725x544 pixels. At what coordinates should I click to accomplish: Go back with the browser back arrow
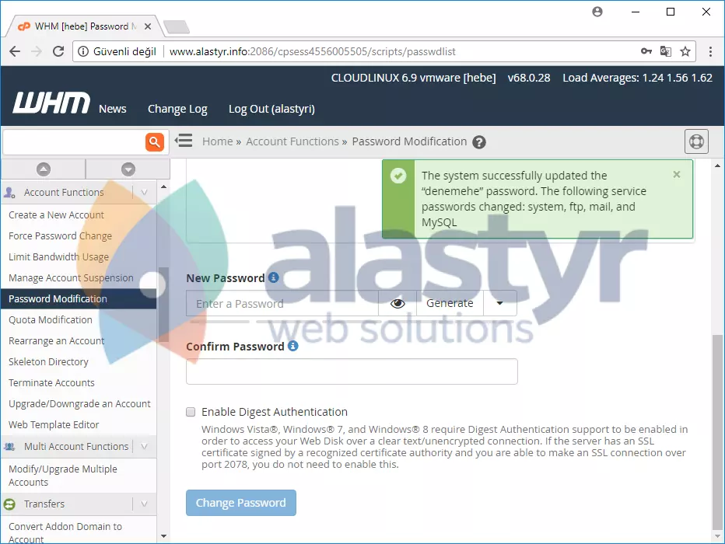pos(15,51)
